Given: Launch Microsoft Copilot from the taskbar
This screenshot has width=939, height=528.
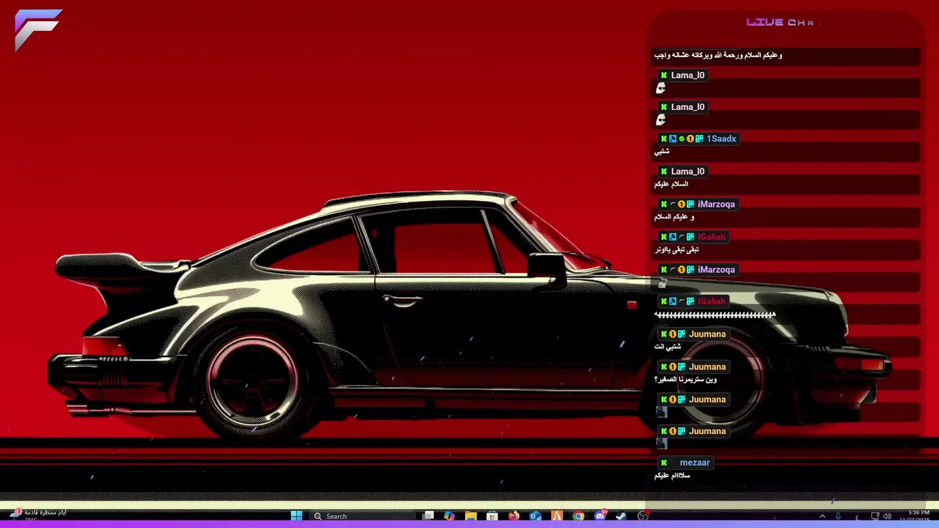Looking at the screenshot, I should pyautogui.click(x=449, y=516).
